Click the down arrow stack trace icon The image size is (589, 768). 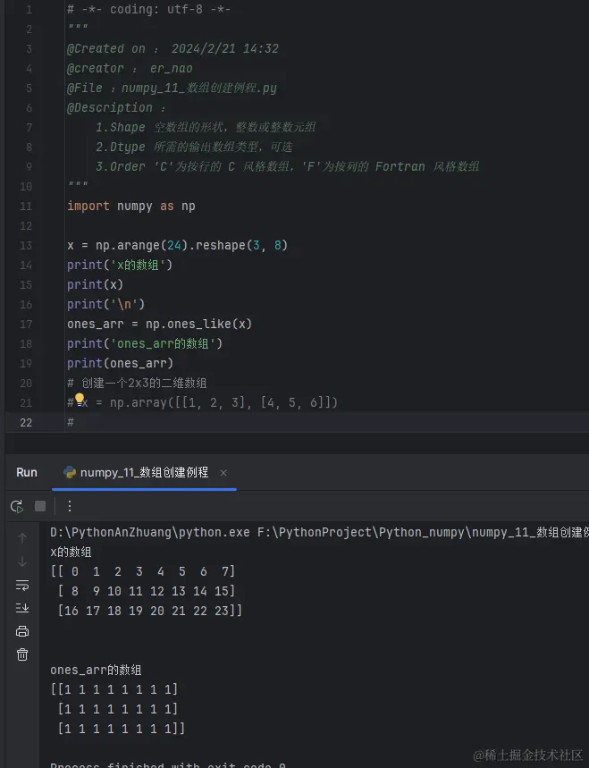pos(22,561)
